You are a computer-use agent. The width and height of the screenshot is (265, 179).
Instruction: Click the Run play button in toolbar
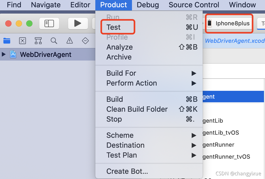pos(78,23)
